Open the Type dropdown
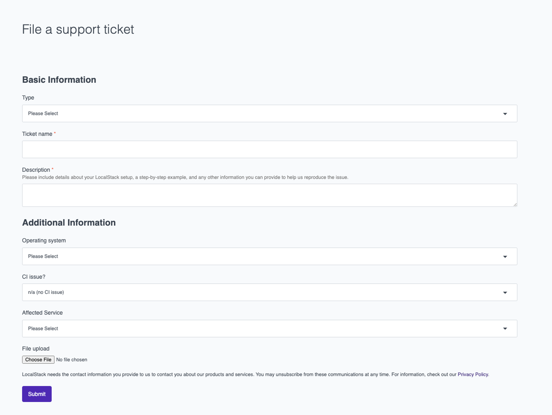Viewport: 552px width, 415px height. click(x=269, y=113)
